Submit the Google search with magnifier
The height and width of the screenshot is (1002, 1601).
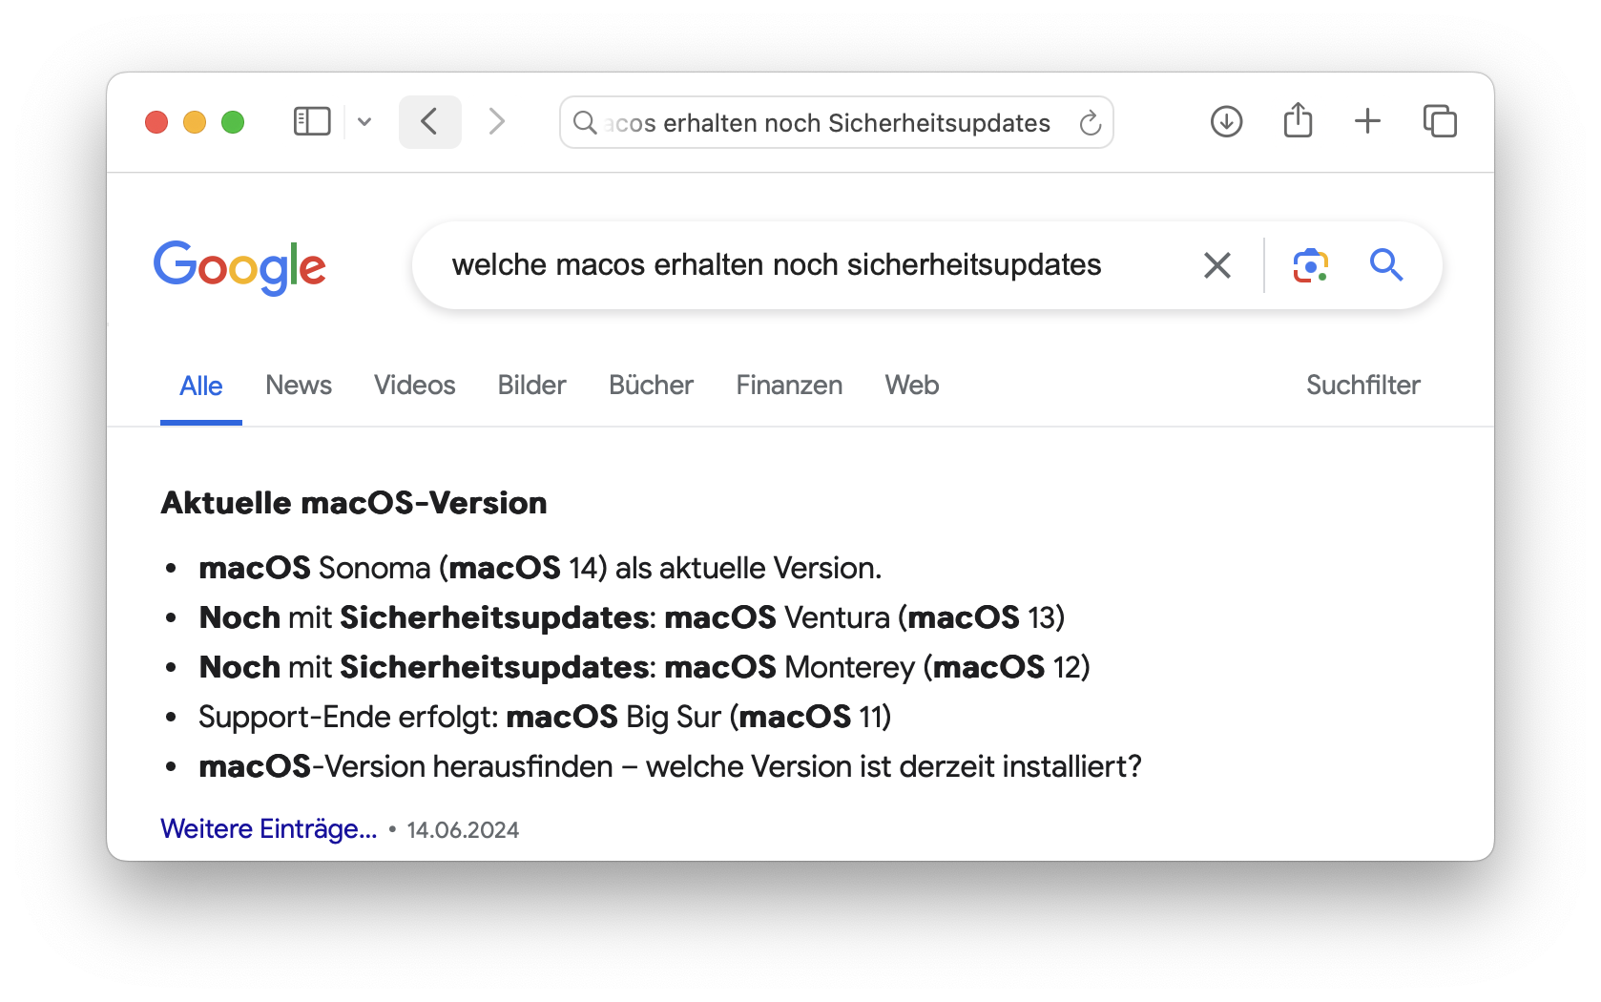[1386, 265]
